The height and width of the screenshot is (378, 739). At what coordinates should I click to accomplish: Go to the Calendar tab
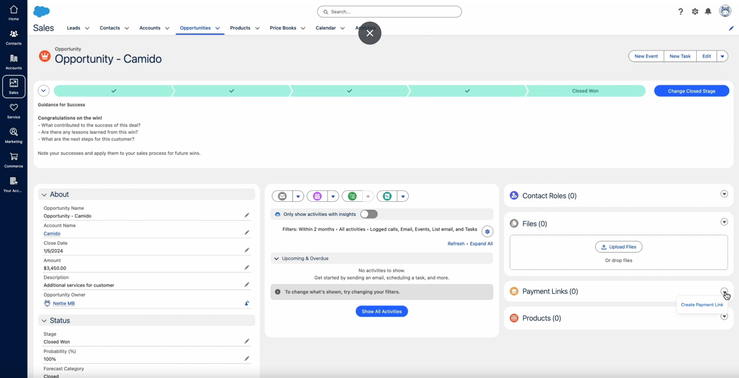(326, 28)
